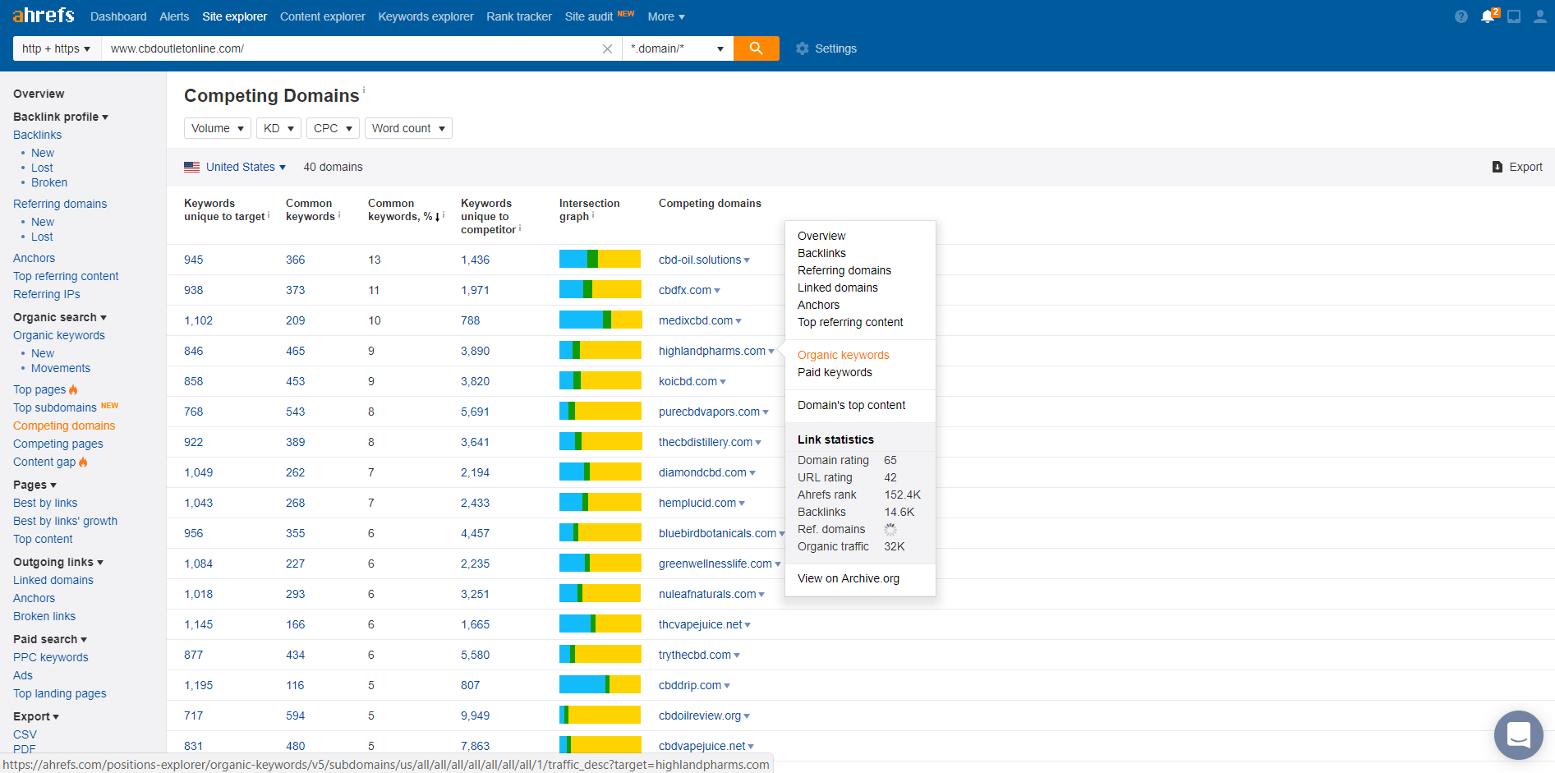Open the cbd-oil.solutions domain link
Image resolution: width=1555 pixels, height=773 pixels.
700,260
